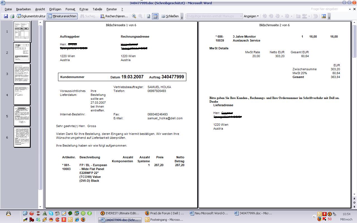Expand the reading toolbar options arrow
The image size is (357, 223).
point(182,17)
